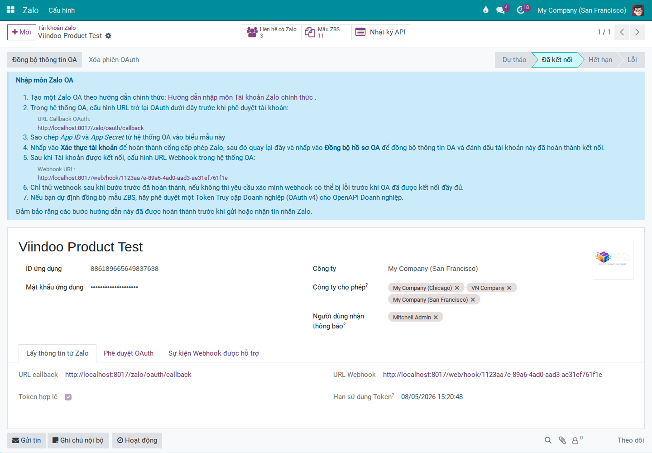This screenshot has width=652, height=453.
Task: Remove Mitchell Admin from notification users
Action: 436,318
